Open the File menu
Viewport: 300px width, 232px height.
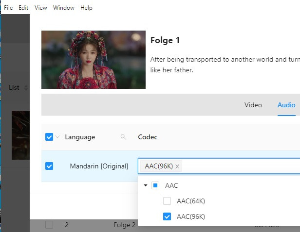point(8,8)
